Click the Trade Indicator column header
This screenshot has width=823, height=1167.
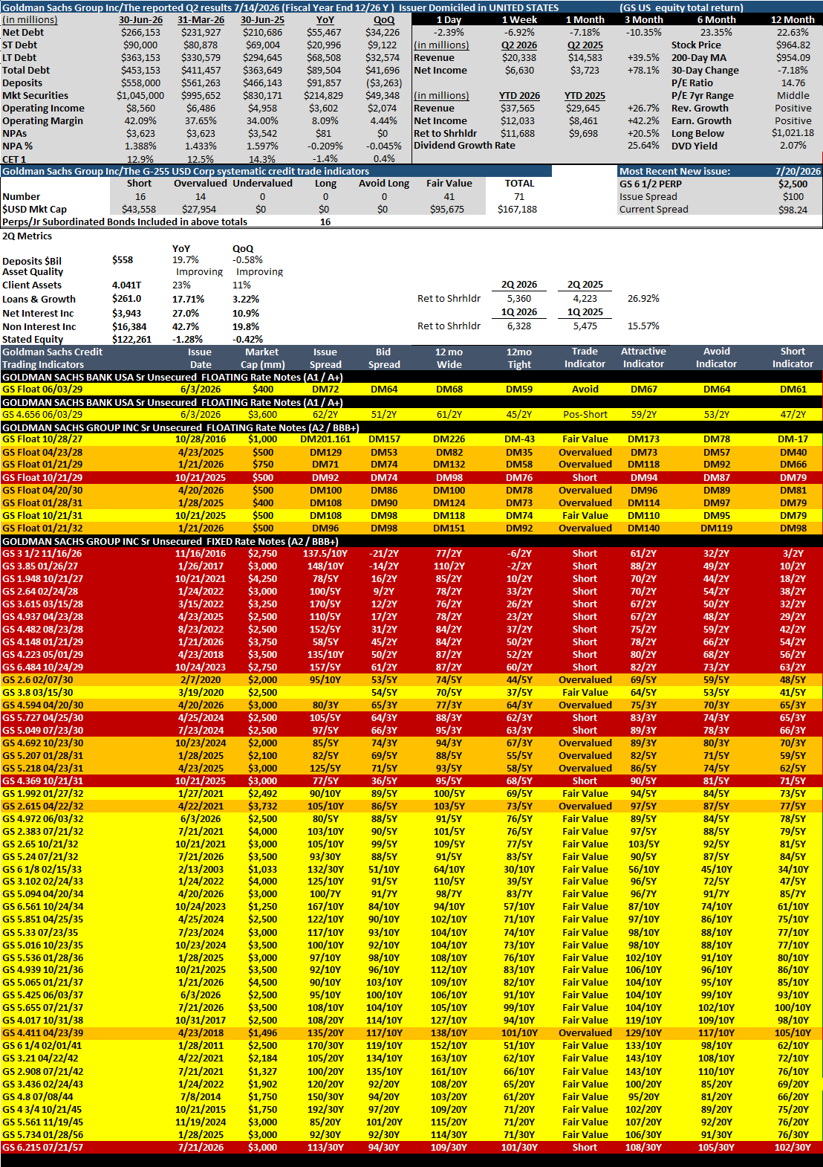coord(585,358)
